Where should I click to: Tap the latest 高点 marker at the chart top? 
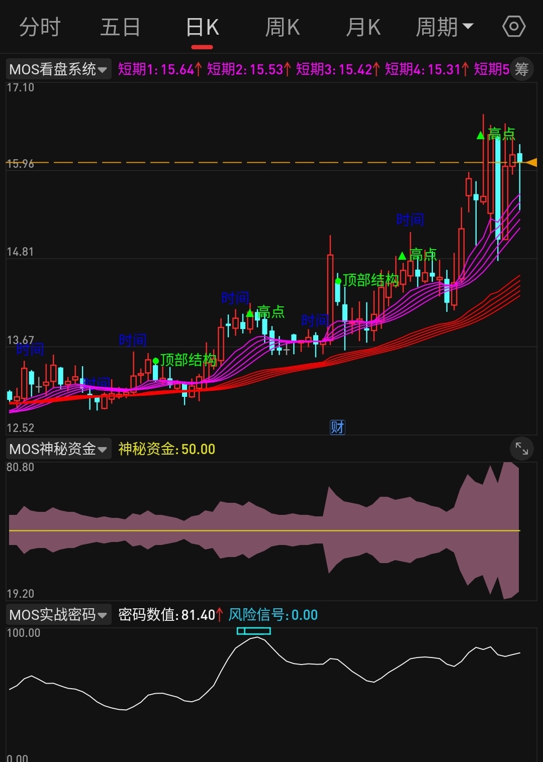(x=496, y=134)
